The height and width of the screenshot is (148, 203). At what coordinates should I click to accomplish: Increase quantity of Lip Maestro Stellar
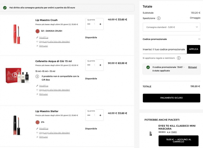coord(100,115)
